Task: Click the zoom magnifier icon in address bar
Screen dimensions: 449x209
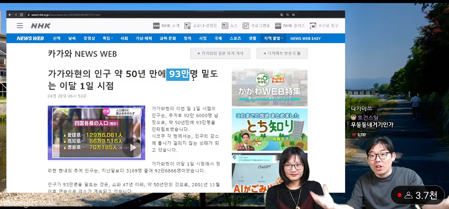Action: (x=288, y=14)
